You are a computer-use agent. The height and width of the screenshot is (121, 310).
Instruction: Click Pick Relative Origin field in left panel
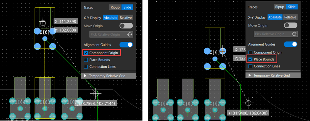click(111, 34)
